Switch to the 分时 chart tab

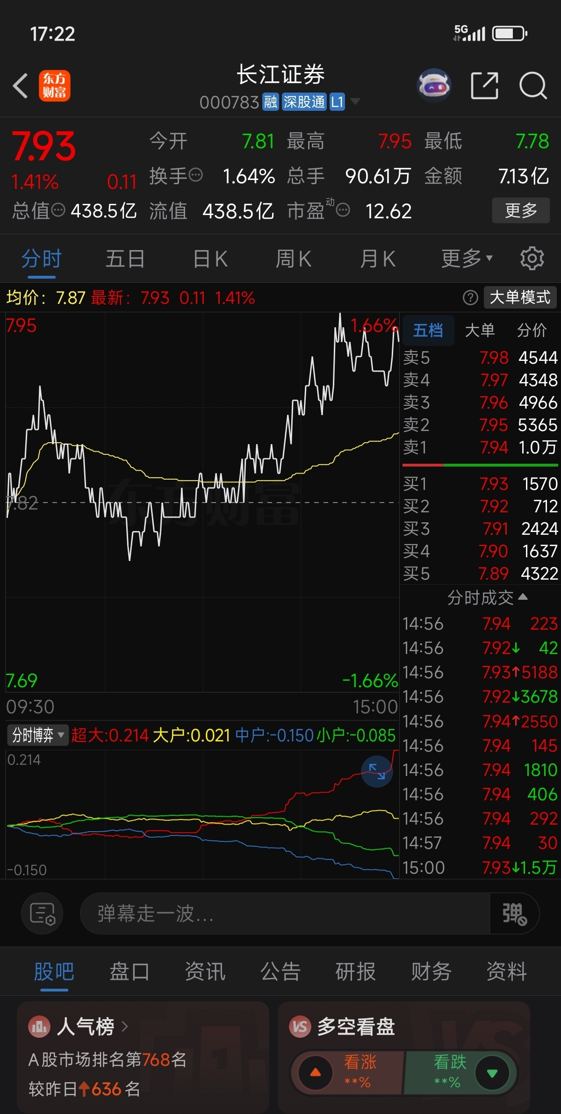point(41,258)
